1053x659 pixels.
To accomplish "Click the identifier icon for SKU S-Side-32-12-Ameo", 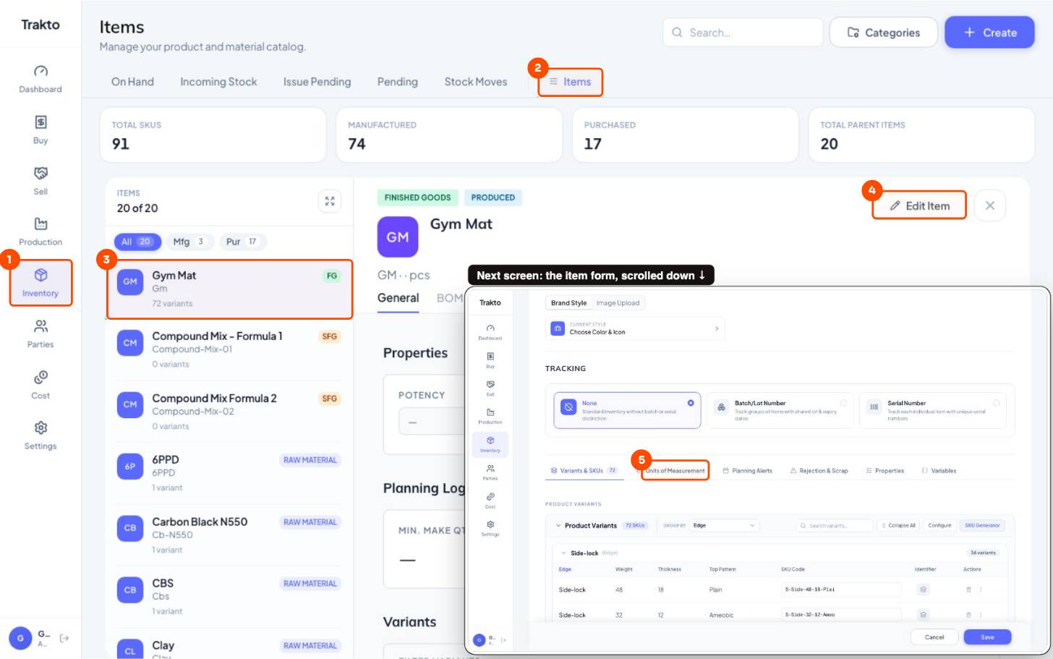I will [923, 615].
